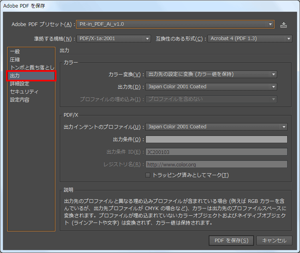The width and height of the screenshot is (300, 253).
Task: Select 設定内容 in the left panel
Action: point(20,100)
